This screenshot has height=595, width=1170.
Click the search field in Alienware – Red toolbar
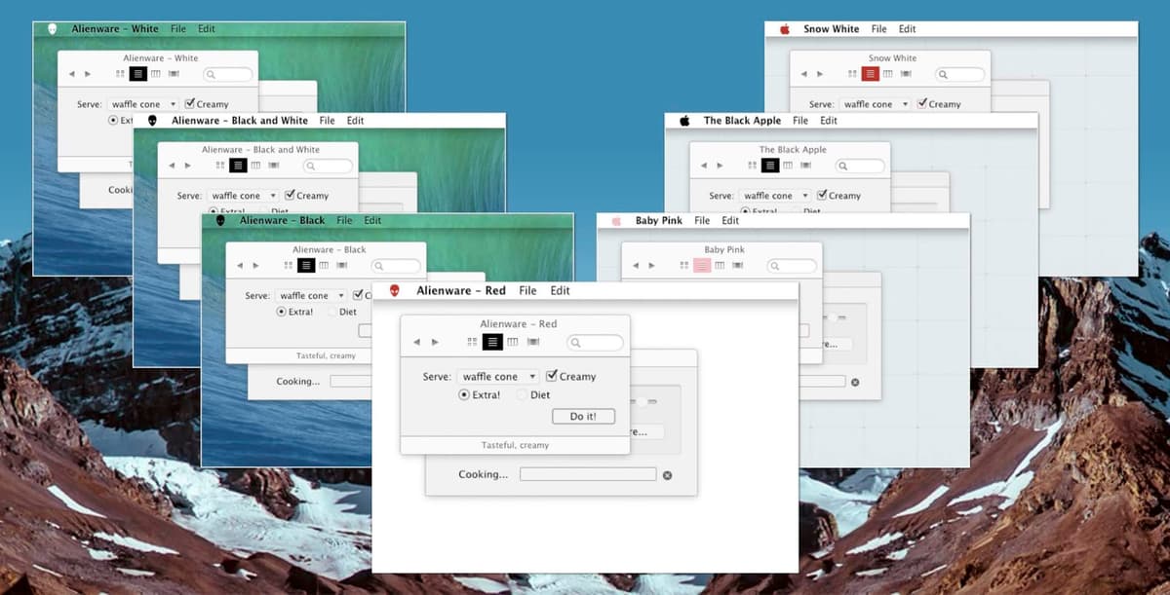(x=596, y=343)
